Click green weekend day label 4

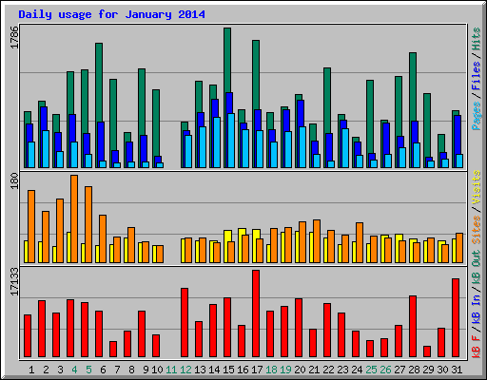(x=74, y=370)
